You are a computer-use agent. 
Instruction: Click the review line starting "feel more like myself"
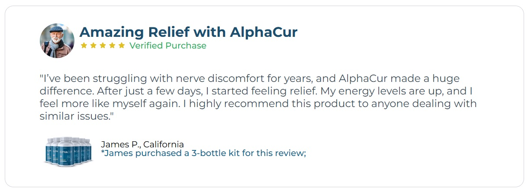(258, 104)
